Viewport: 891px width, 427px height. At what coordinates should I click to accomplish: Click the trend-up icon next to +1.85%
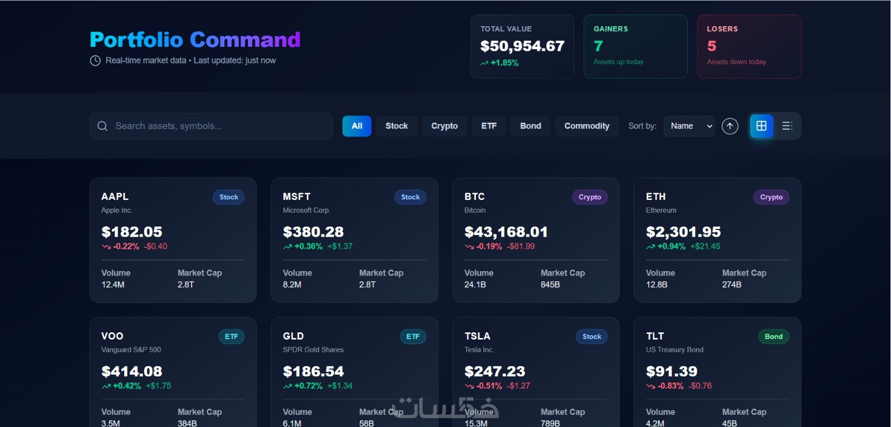coord(484,63)
